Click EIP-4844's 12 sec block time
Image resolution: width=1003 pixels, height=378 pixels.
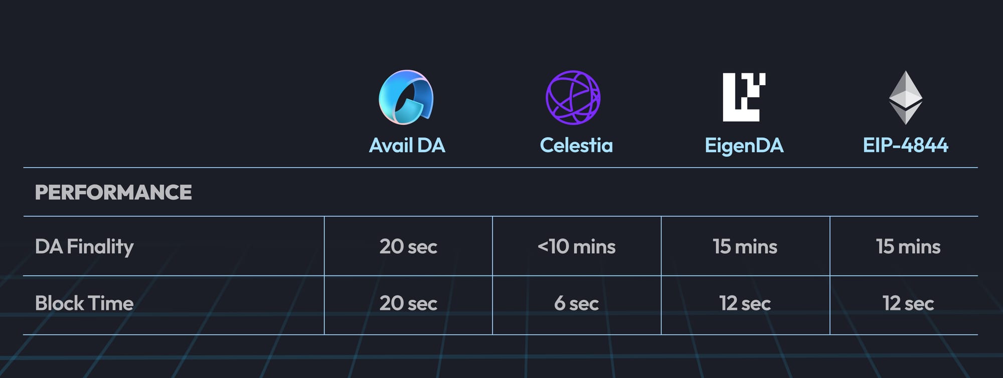(x=908, y=303)
